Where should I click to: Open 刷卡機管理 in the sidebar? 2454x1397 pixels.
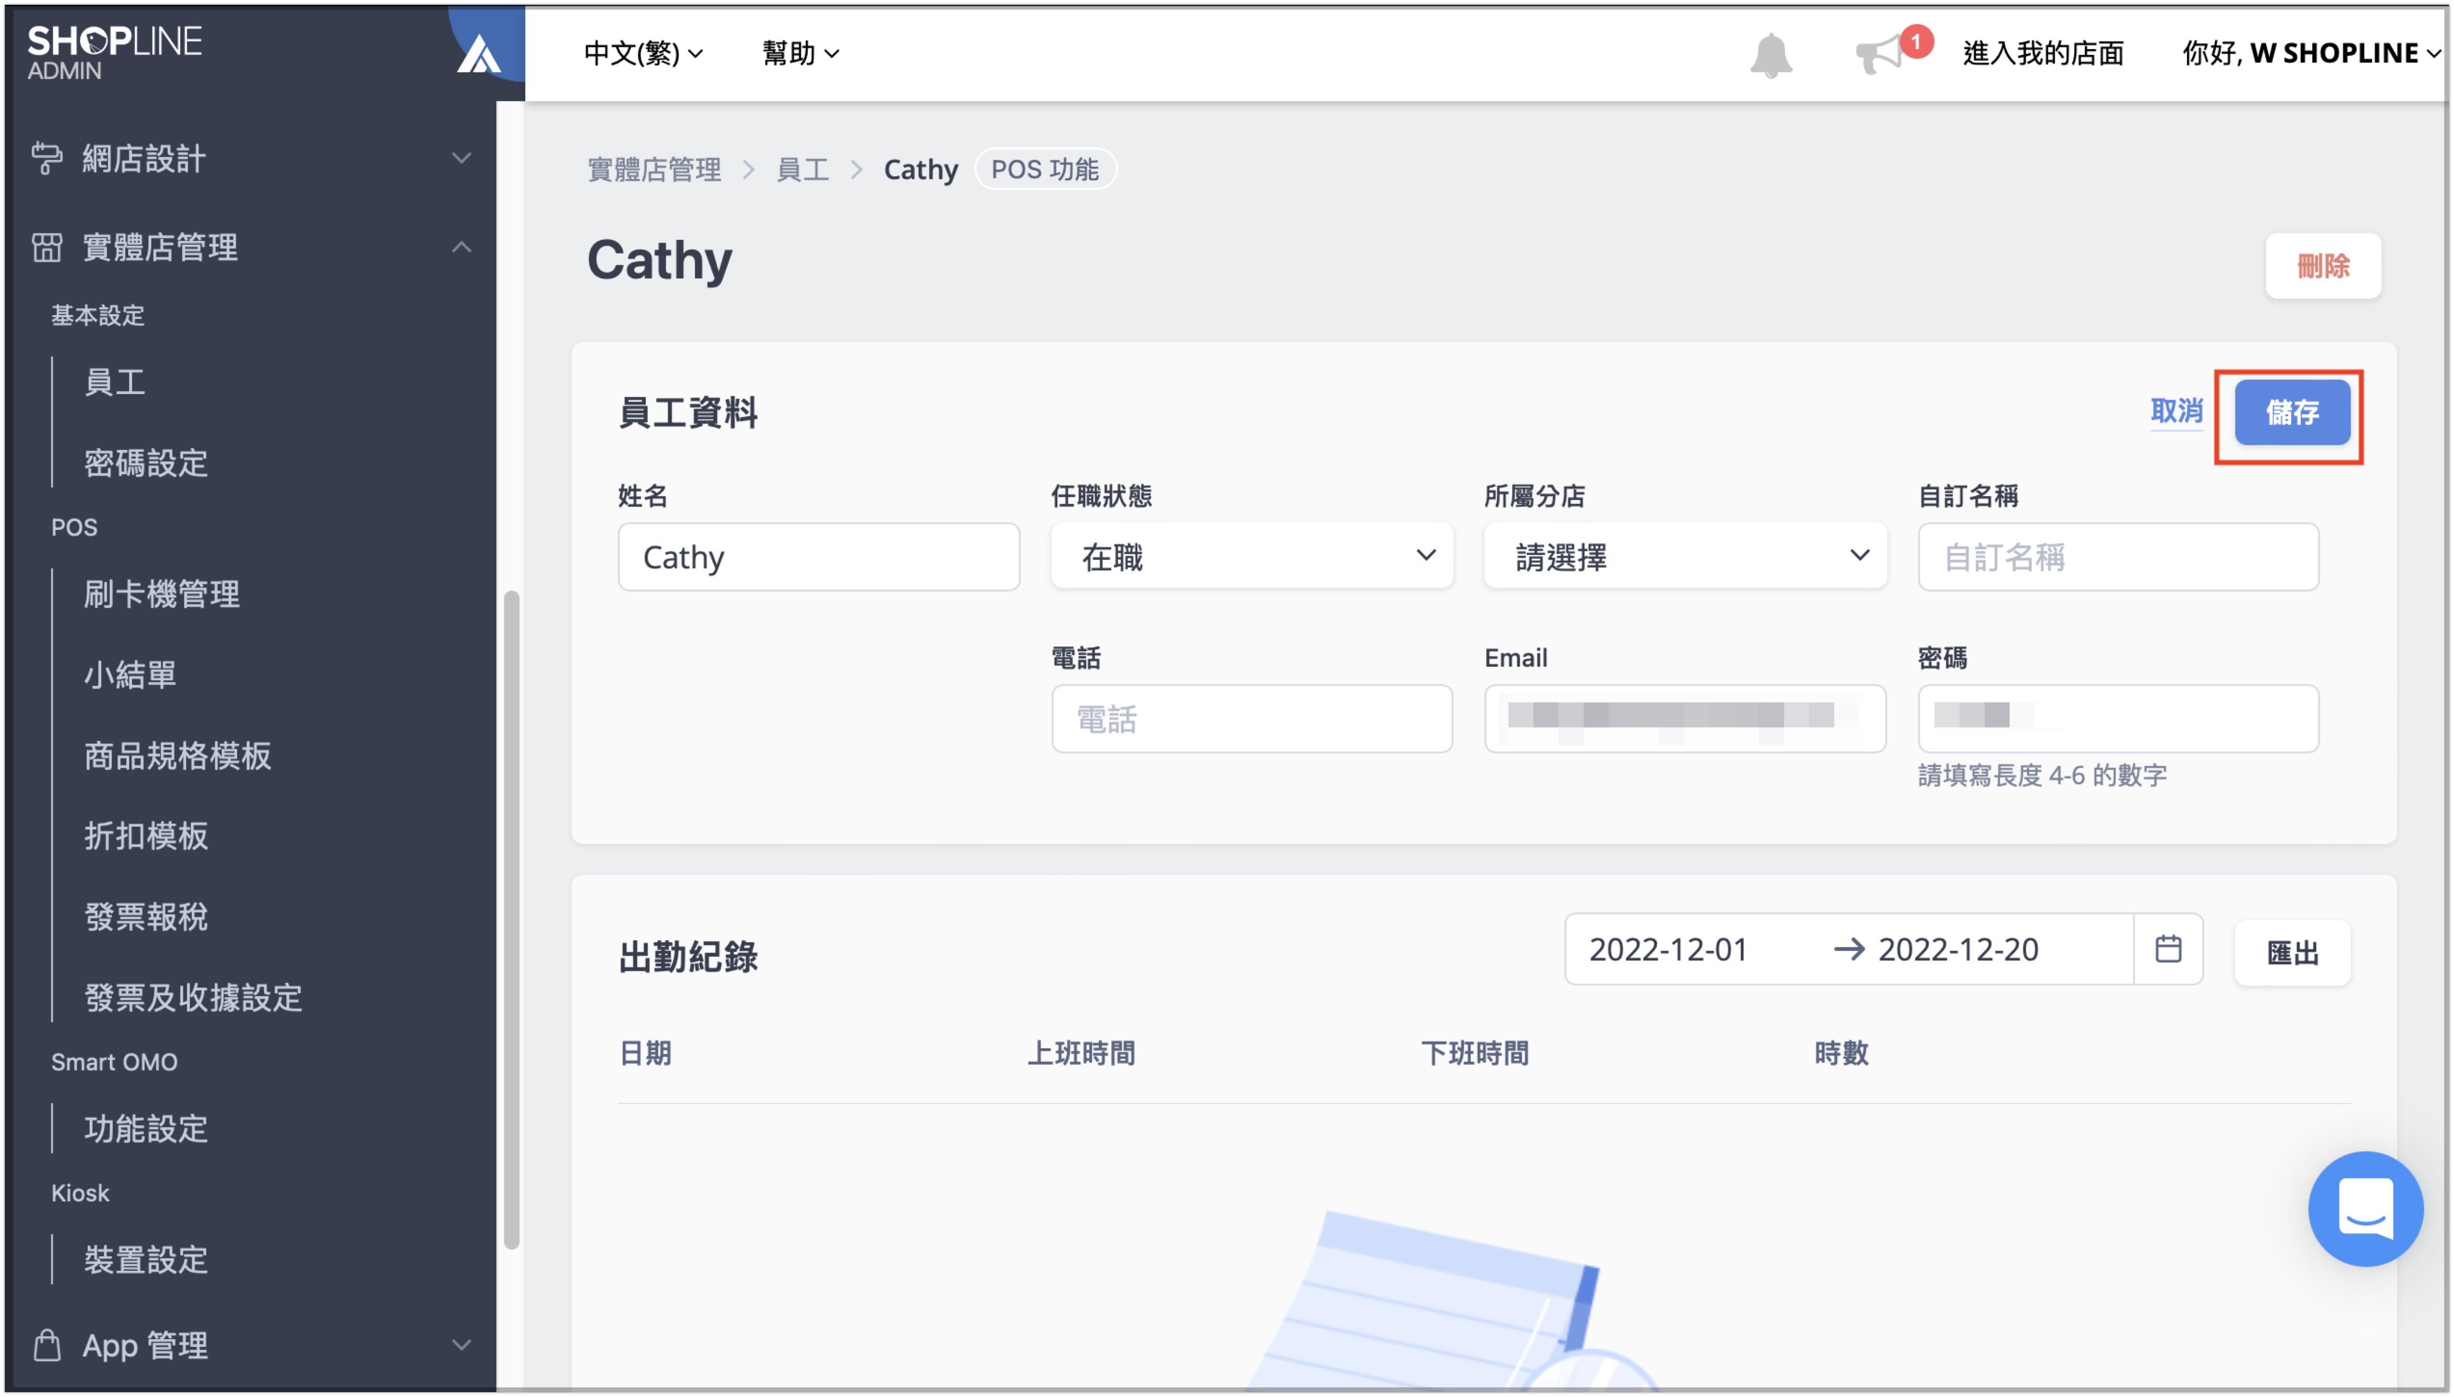click(161, 594)
